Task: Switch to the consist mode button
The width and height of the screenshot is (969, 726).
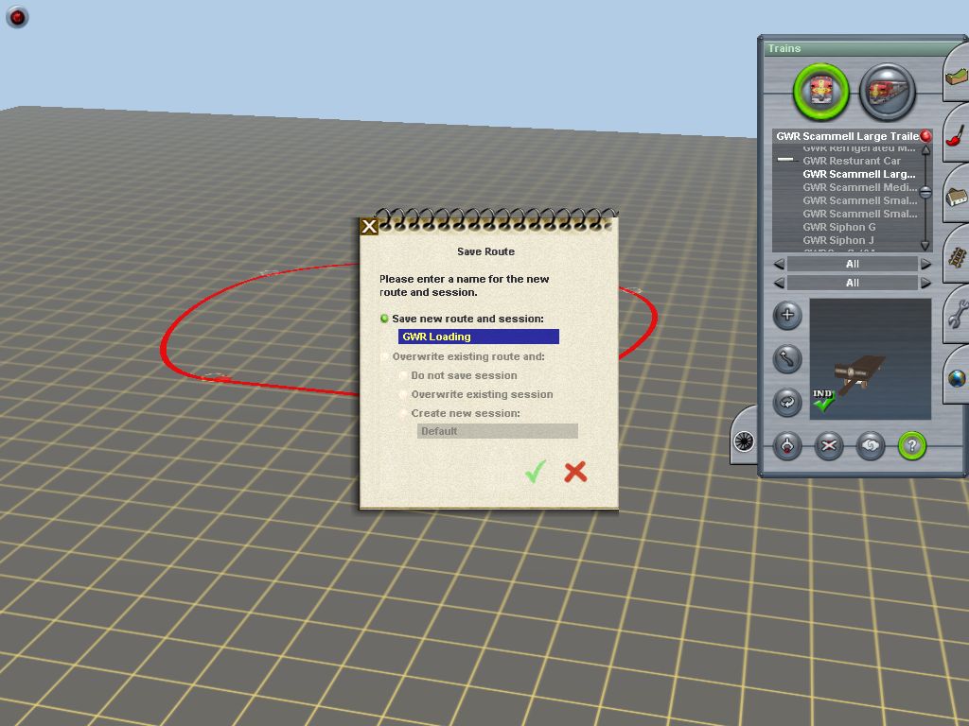Action: [x=887, y=92]
